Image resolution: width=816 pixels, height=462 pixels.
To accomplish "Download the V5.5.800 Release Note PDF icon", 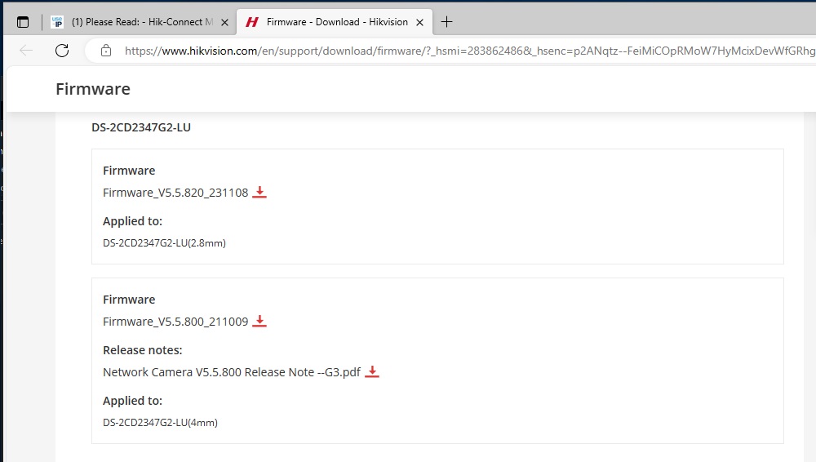I will [x=371, y=372].
